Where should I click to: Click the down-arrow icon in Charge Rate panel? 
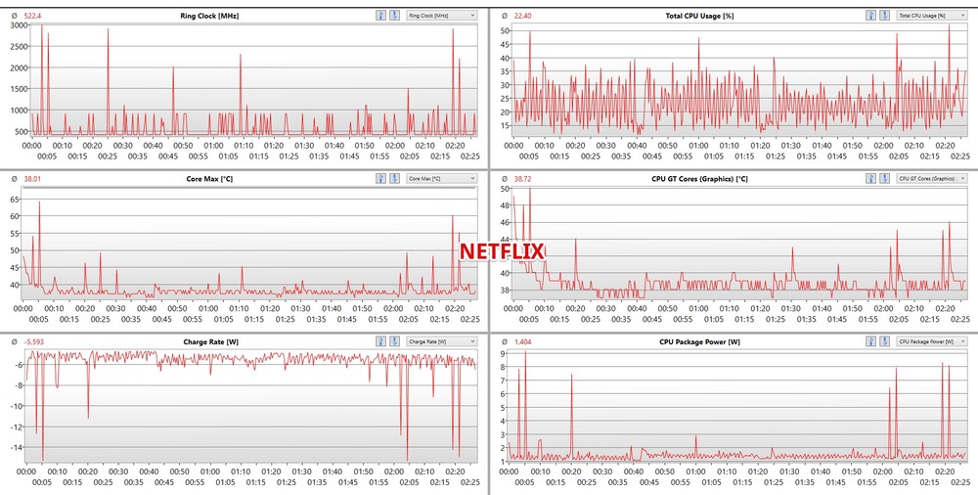pyautogui.click(x=394, y=340)
